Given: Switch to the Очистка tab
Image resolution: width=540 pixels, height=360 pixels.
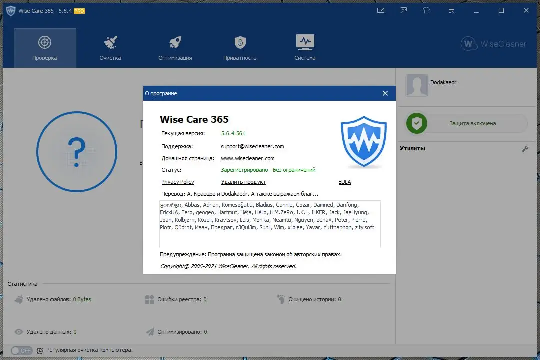Looking at the screenshot, I should pyautogui.click(x=110, y=47).
